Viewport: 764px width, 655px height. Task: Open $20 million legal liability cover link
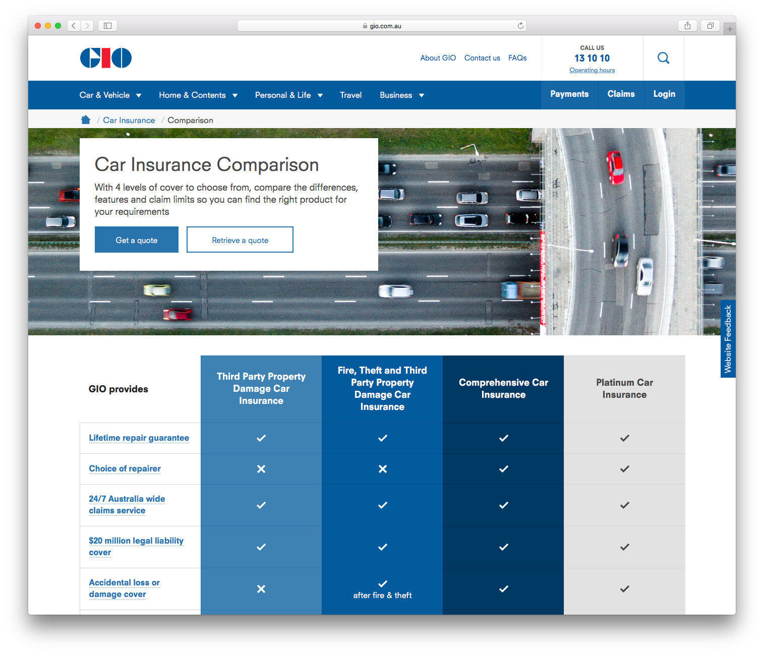(136, 547)
